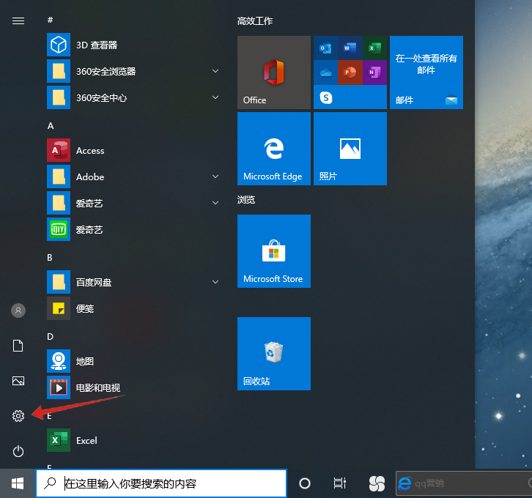Image resolution: width=532 pixels, height=498 pixels.
Task: Open Skype in the Office group tile
Action: [x=325, y=97]
